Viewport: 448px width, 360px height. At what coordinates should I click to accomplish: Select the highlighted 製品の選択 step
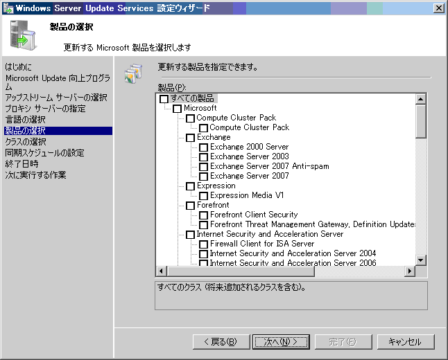(x=58, y=131)
